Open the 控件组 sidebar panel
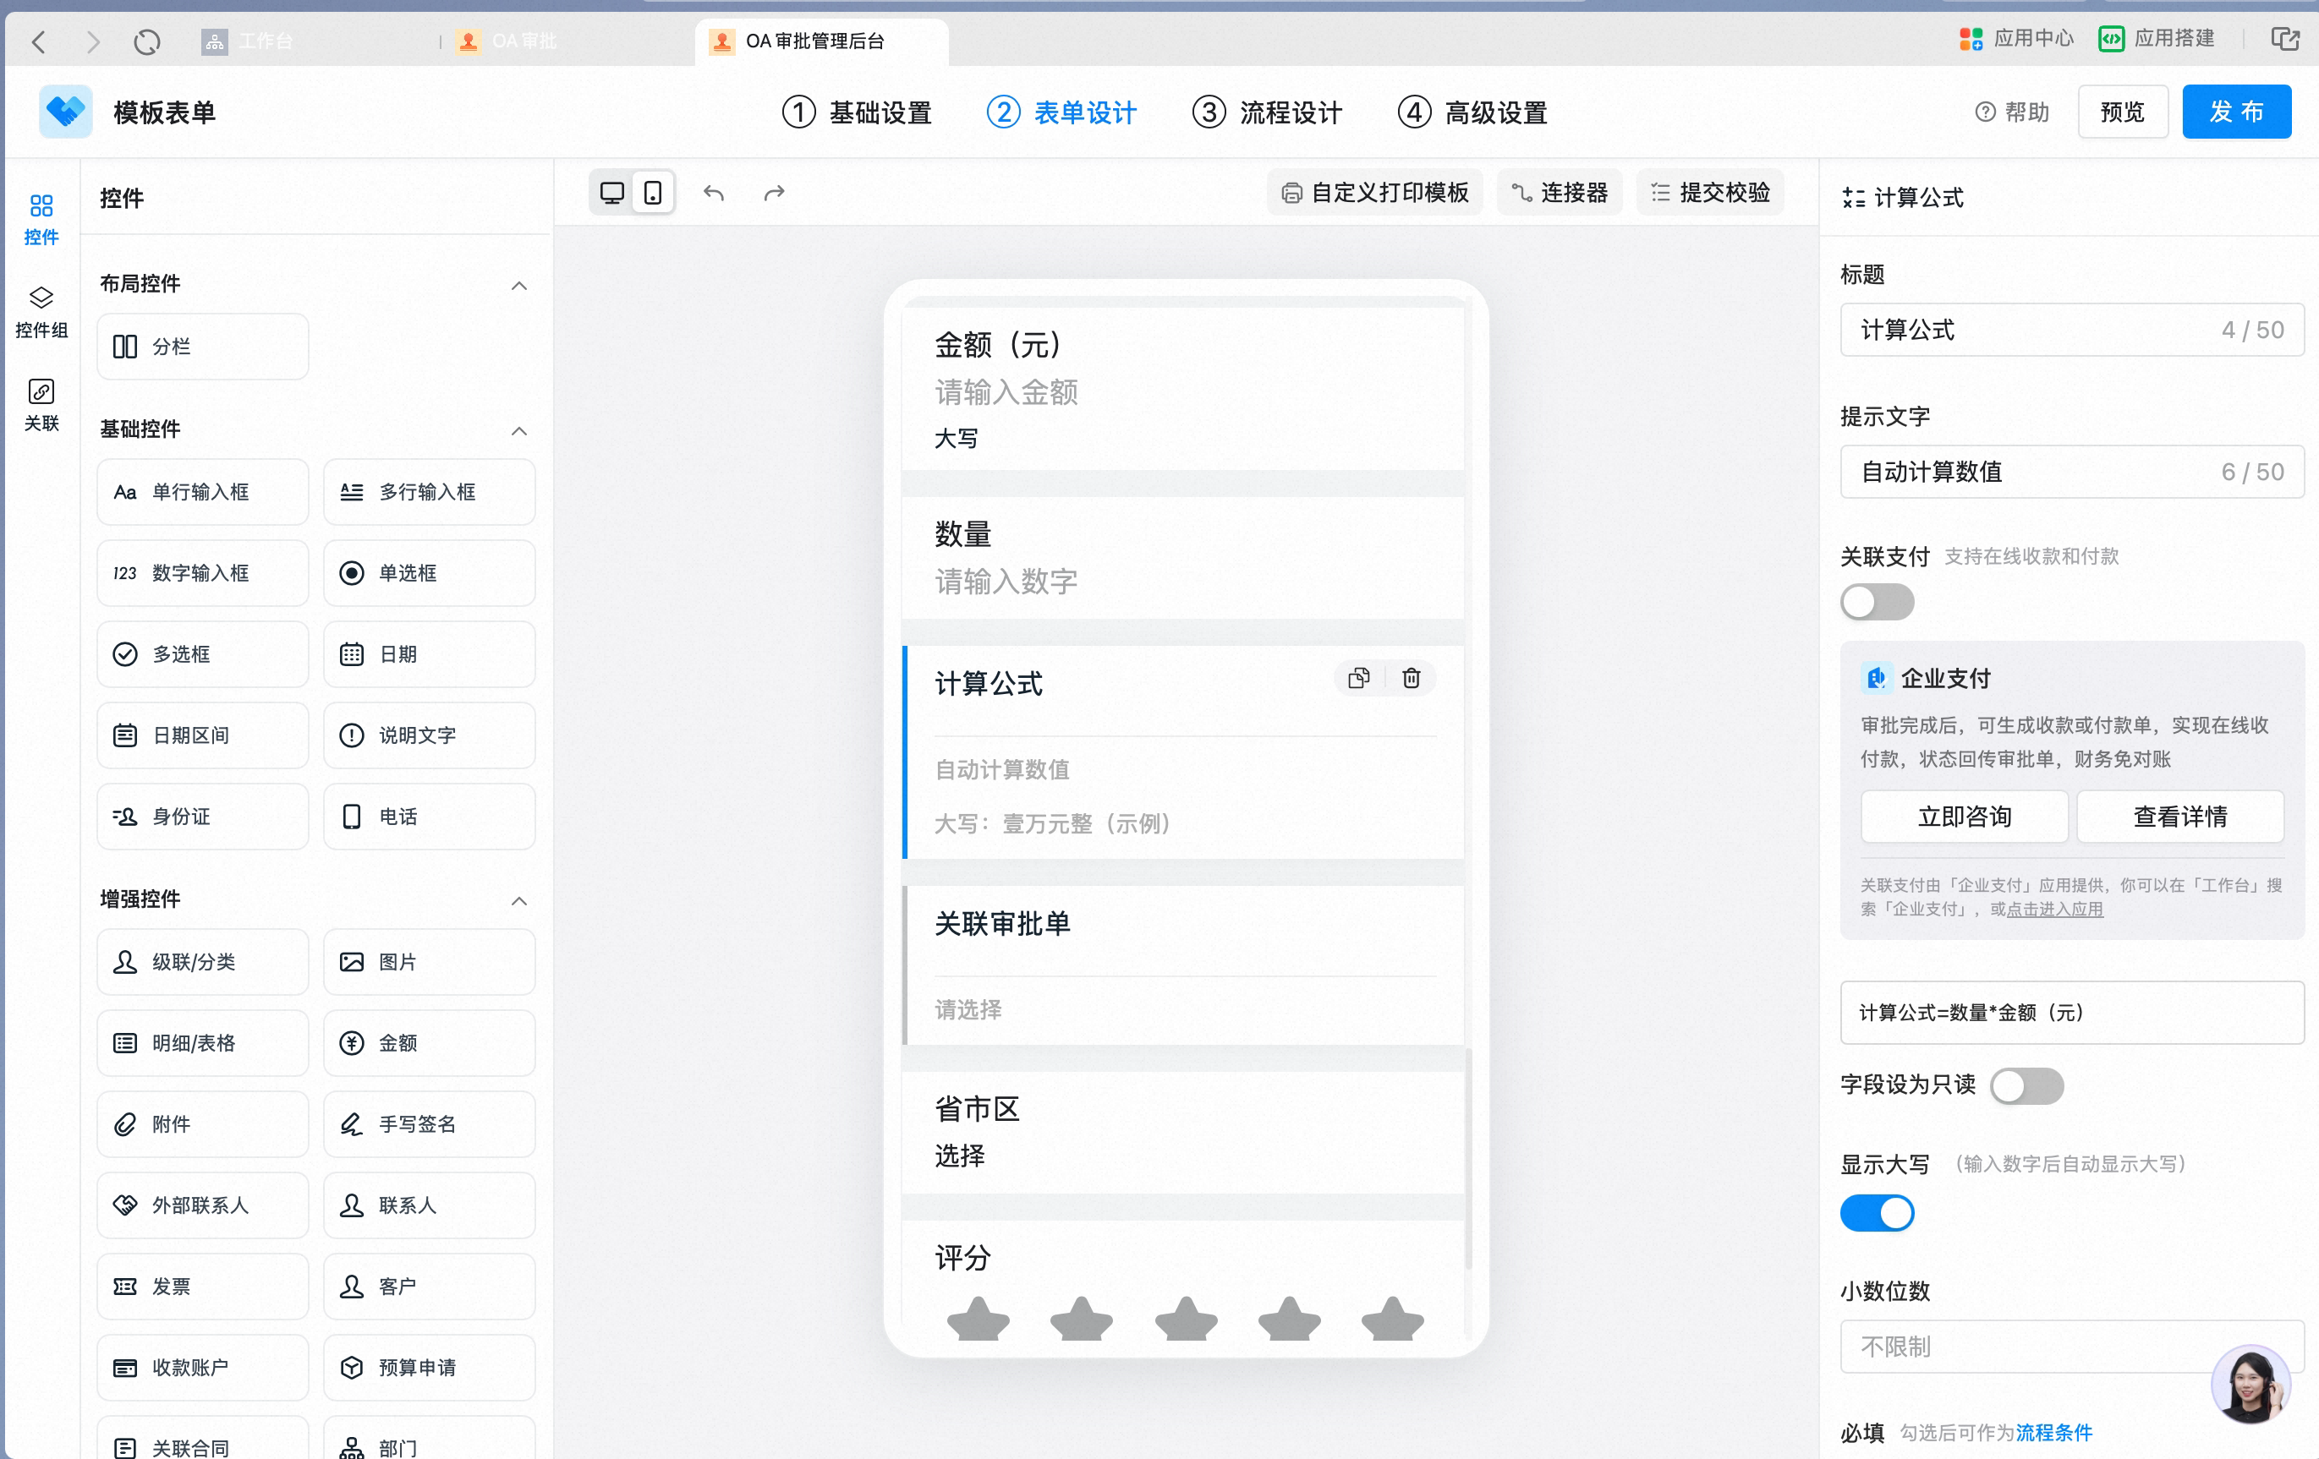 point(41,312)
